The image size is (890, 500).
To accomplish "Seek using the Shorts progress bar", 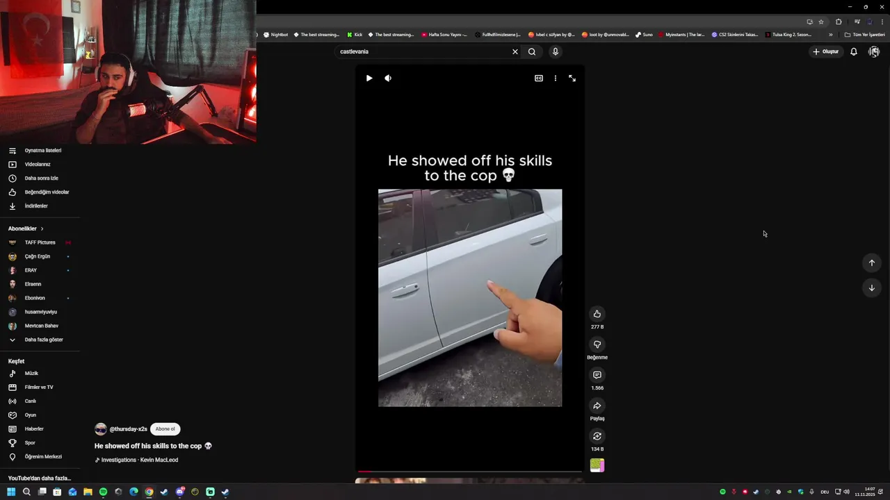I will pos(470,472).
